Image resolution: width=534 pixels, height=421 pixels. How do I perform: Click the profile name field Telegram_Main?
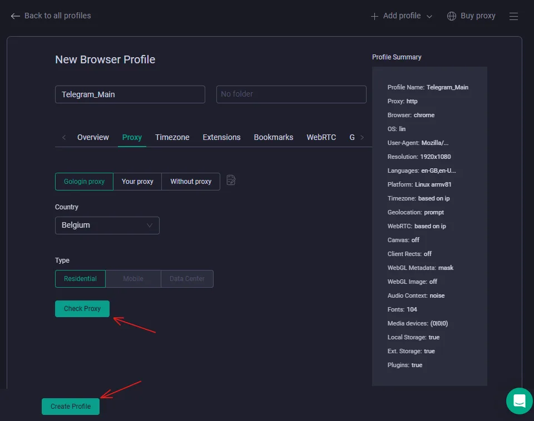(130, 94)
